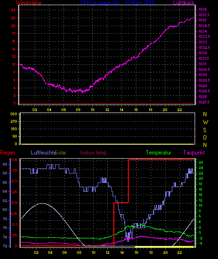Click the green -4 temperature axis value
The width and height of the screenshot is (218, 259).
click(x=200, y=243)
